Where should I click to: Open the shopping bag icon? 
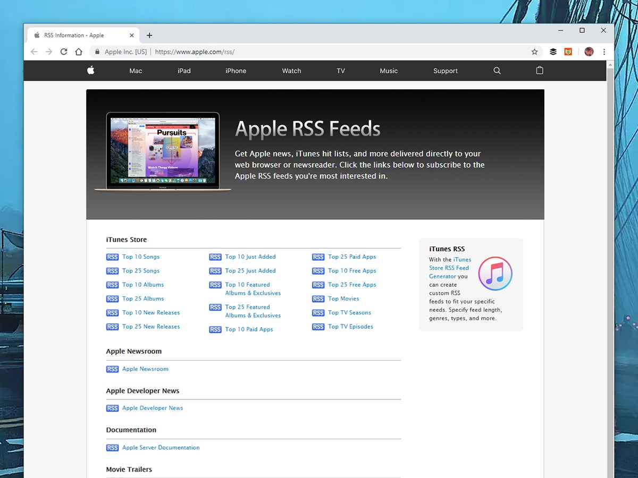[x=540, y=71]
